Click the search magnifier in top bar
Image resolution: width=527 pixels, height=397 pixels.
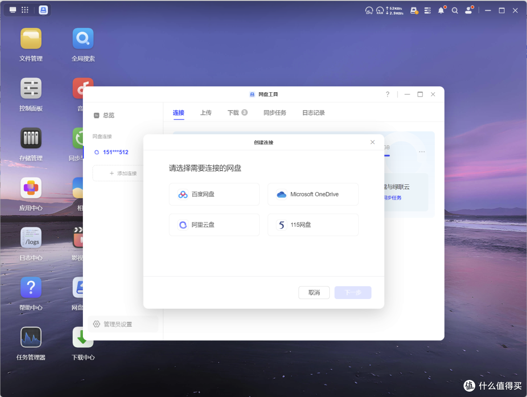[455, 10]
